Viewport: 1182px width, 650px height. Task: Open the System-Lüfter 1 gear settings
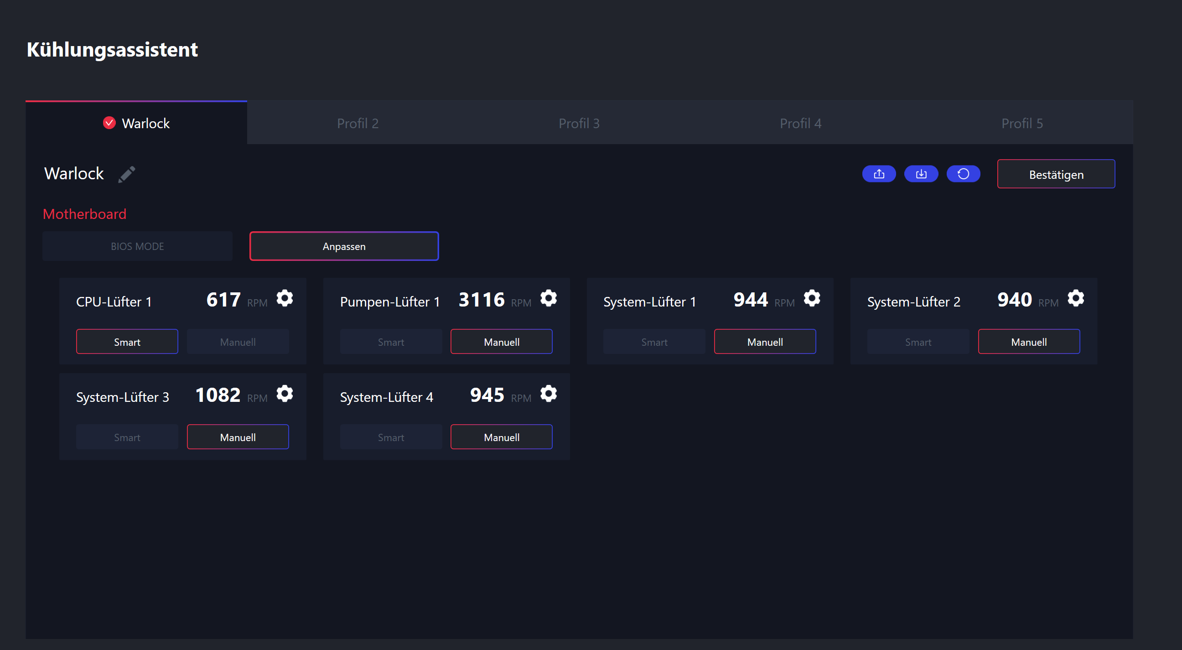pyautogui.click(x=812, y=298)
